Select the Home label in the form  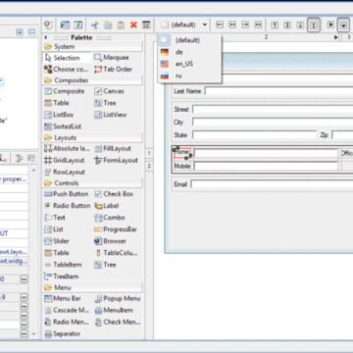[x=182, y=153]
